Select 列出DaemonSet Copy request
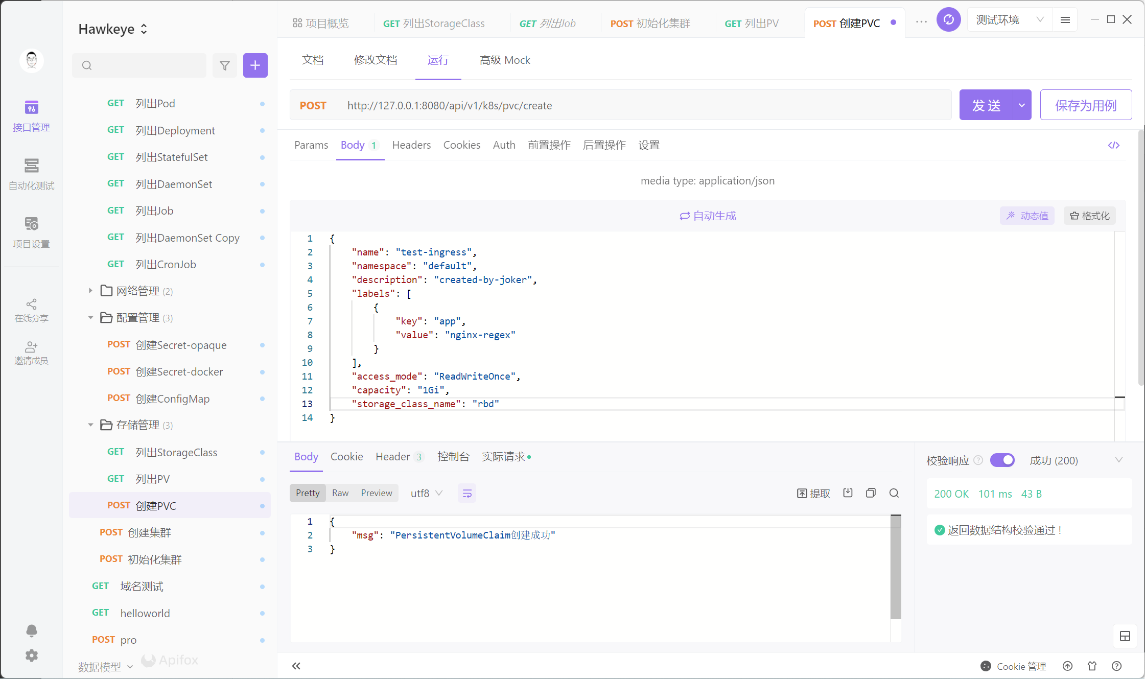 (x=170, y=238)
